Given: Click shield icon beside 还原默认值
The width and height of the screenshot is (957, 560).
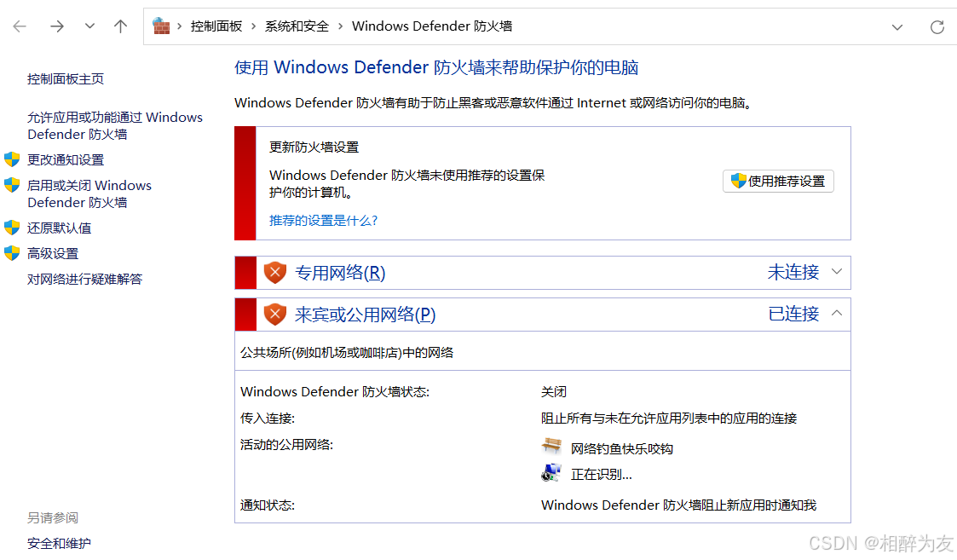Looking at the screenshot, I should coord(12,228).
